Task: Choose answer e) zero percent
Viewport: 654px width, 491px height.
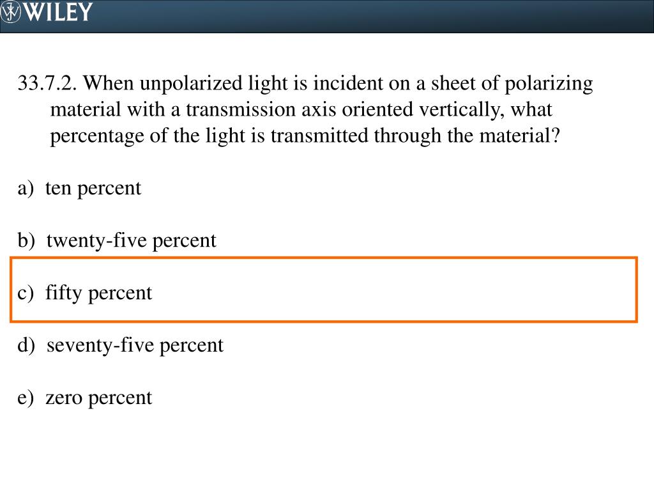Action: pyautogui.click(x=85, y=398)
